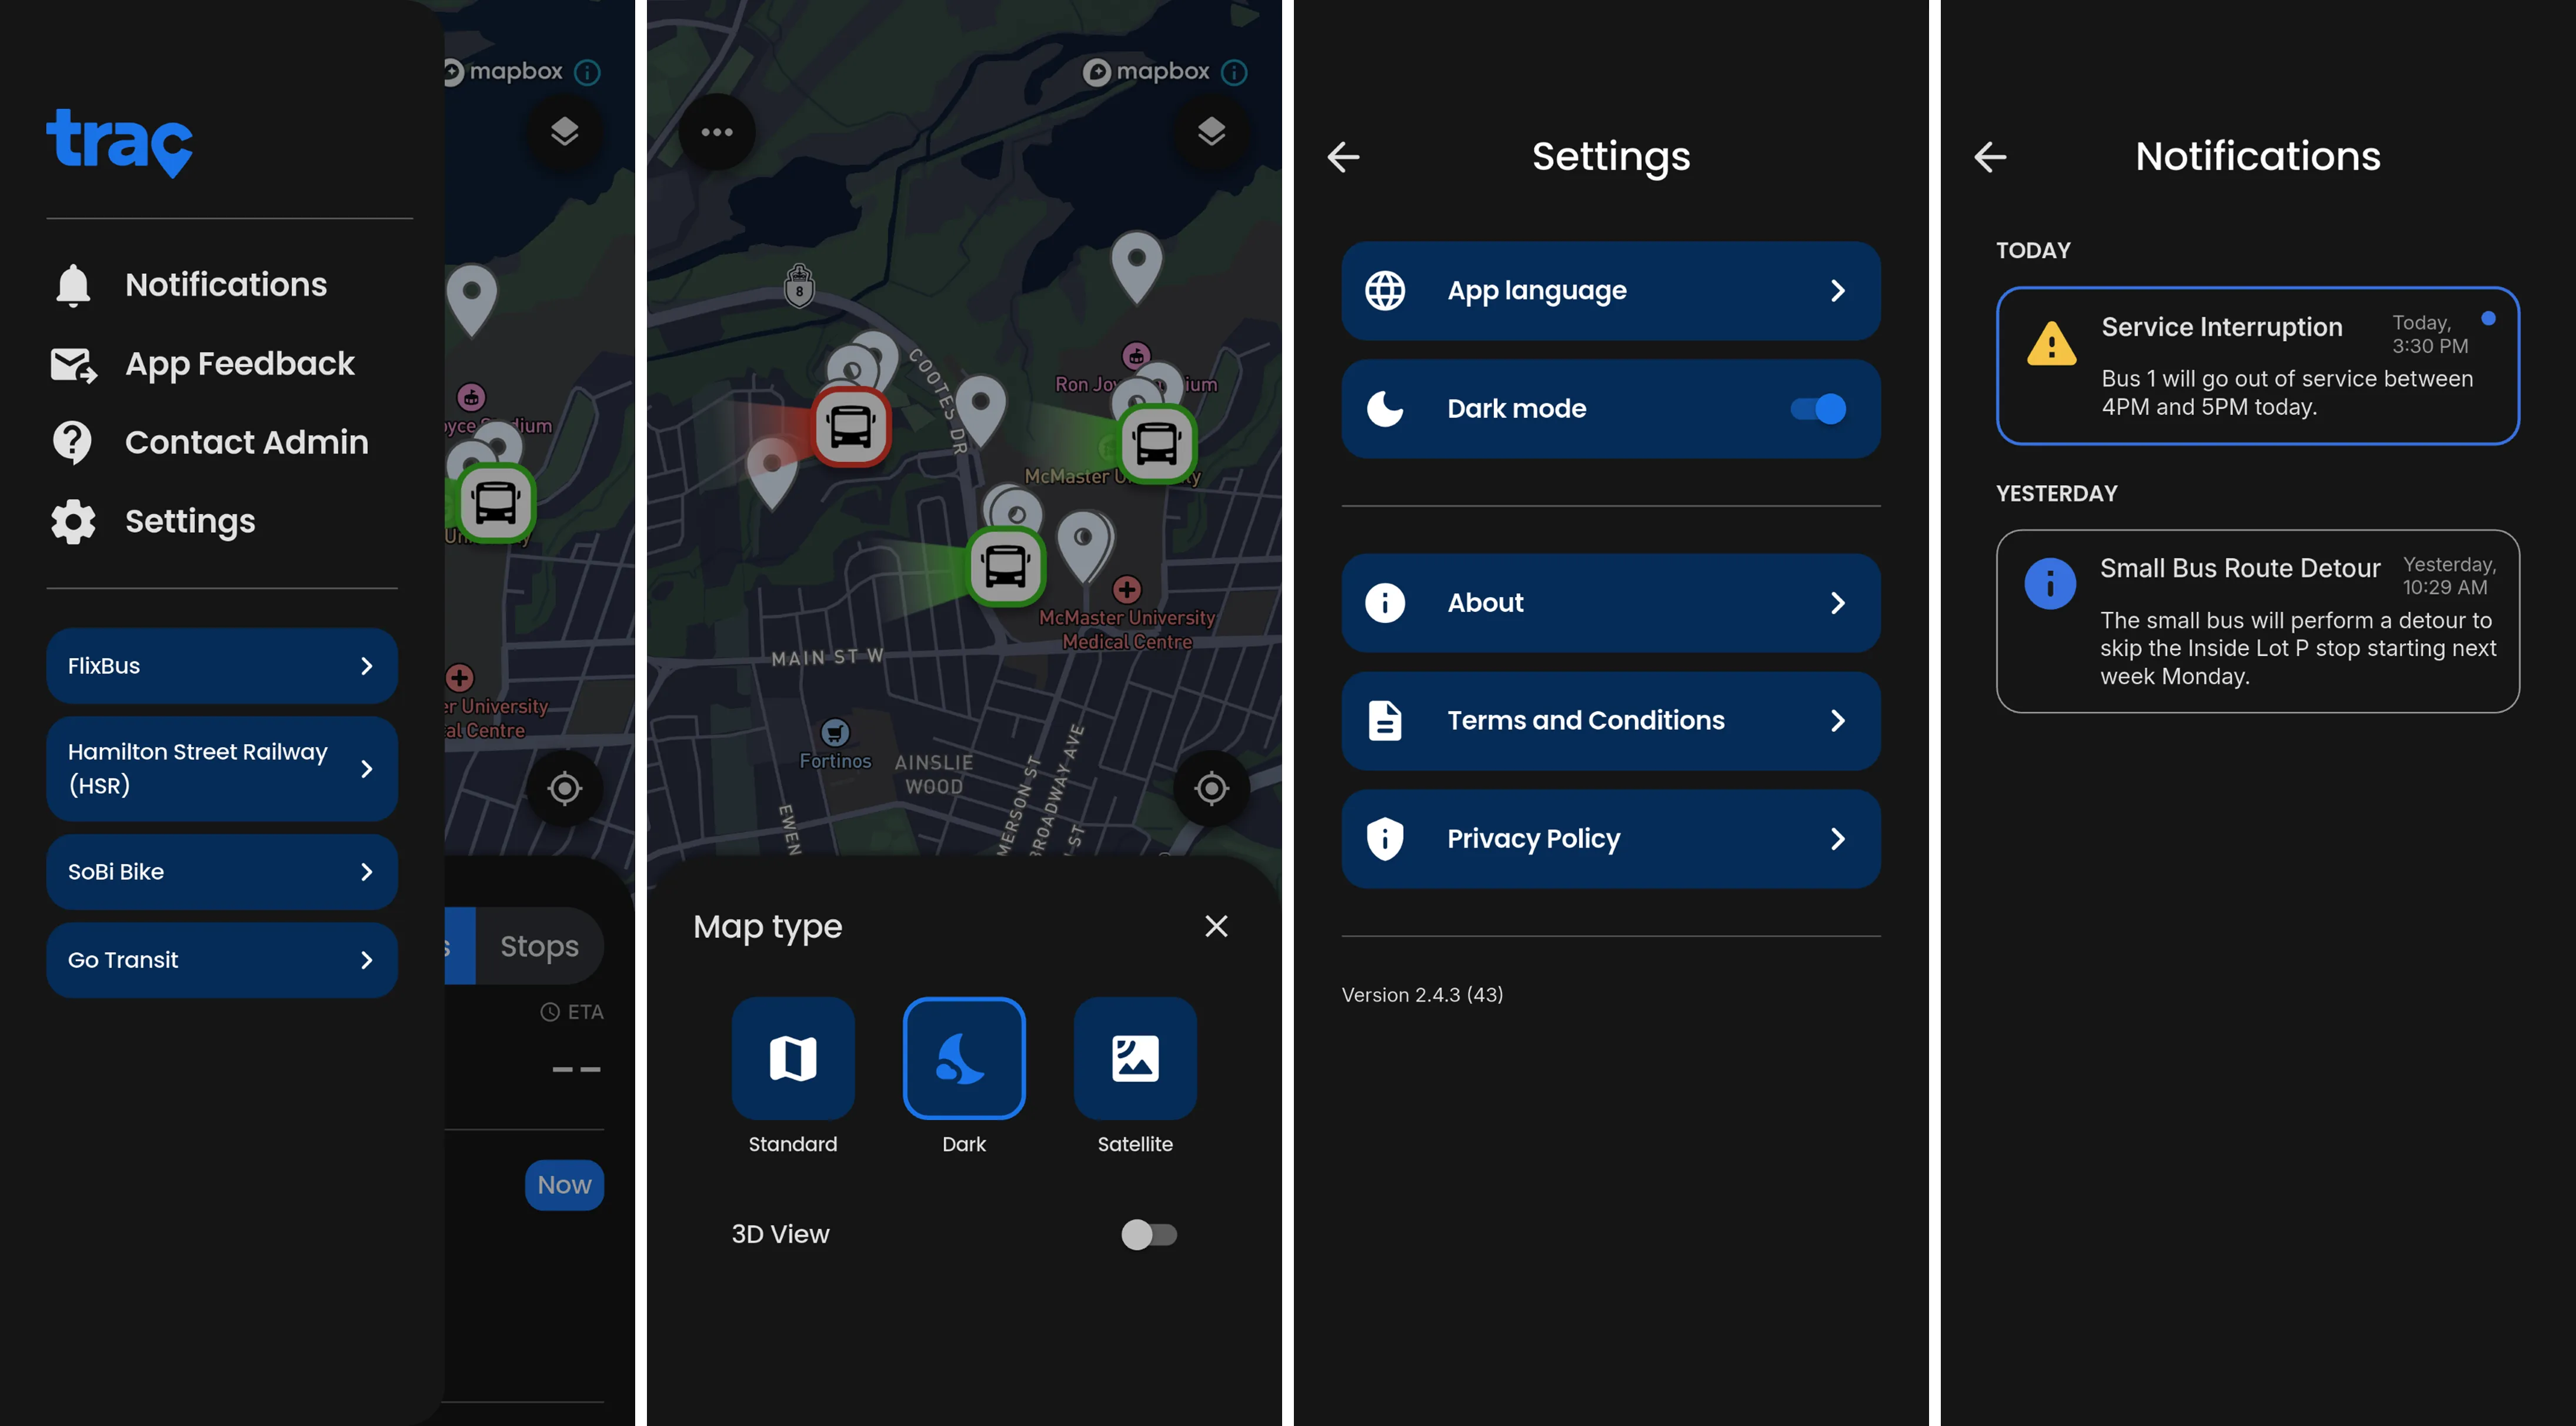Screen dimensions: 2576x1426
Task: Tap the Now button
Action: pyautogui.click(x=564, y=1185)
